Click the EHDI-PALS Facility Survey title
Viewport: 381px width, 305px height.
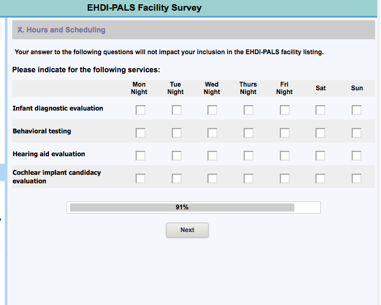(144, 7)
